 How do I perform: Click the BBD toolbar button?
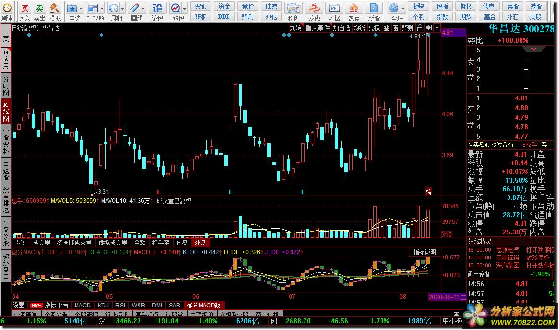(224, 17)
